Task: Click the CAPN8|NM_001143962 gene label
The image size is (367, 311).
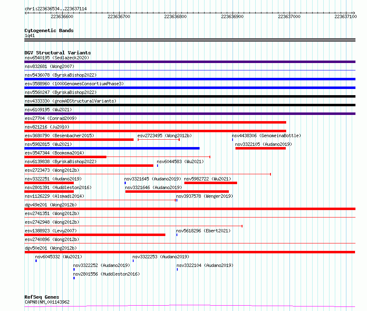Action: (x=47, y=302)
